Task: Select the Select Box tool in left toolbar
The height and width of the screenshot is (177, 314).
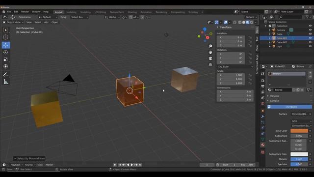Action: [6, 30]
